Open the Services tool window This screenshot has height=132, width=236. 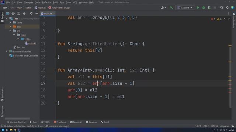pyautogui.click(x=91, y=122)
